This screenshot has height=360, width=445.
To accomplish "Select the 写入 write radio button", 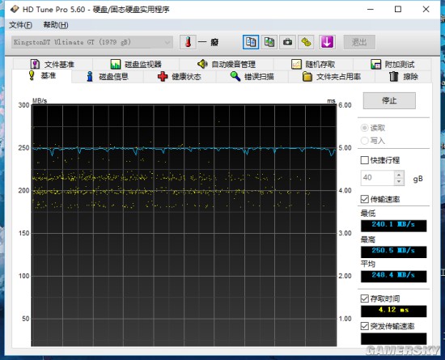I will point(364,141).
